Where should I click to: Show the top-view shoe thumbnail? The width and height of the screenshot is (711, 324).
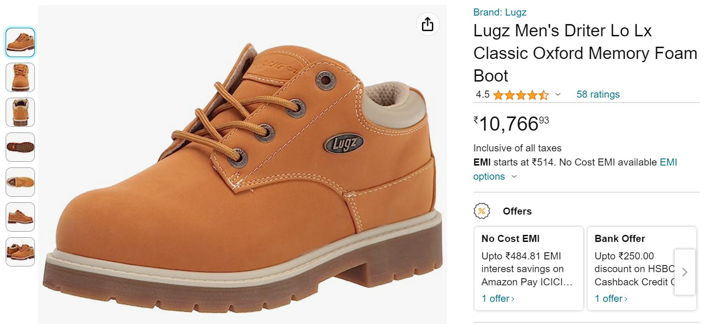[20, 182]
